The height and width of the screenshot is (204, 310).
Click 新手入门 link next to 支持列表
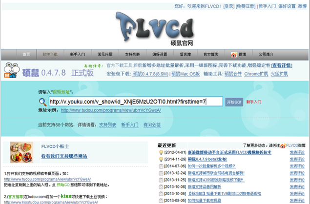coord(130,125)
